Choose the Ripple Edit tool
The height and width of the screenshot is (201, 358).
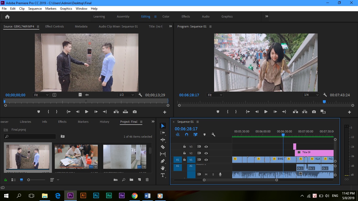point(163,140)
